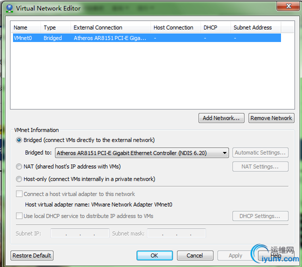Select the Bridged radio button
The height and width of the screenshot is (267, 302).
point(19,140)
